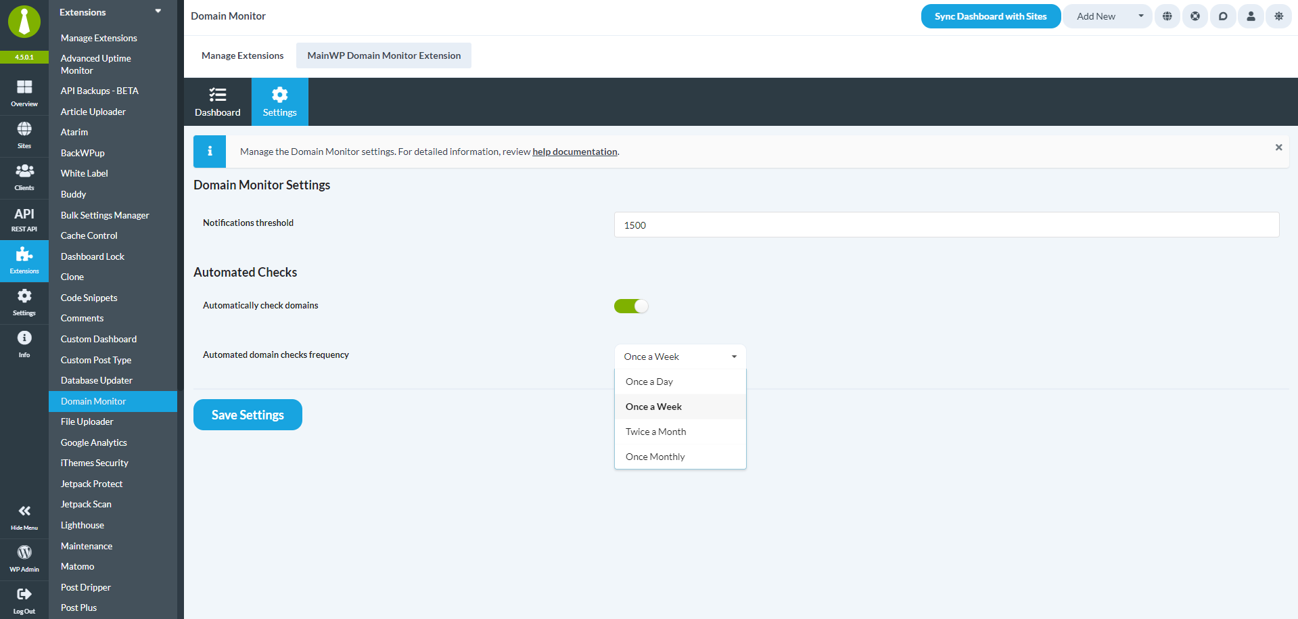Screen dimensions: 1298x619
Task: Open Code Snippets extension
Action: [89, 298]
